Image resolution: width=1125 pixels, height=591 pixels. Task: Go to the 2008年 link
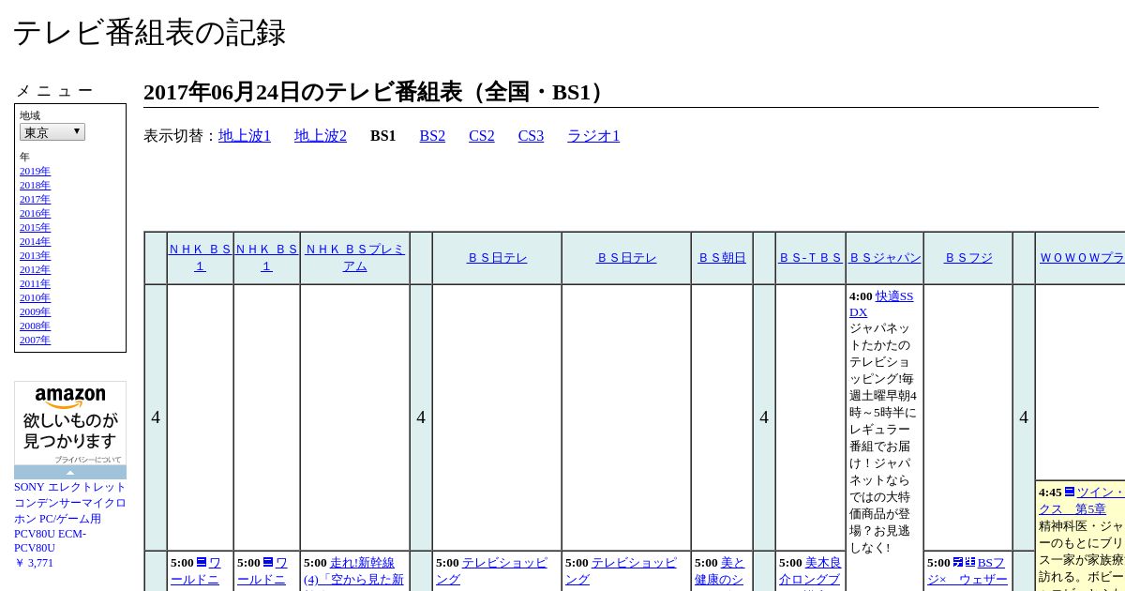(x=35, y=326)
